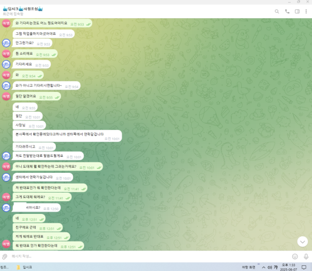The width and height of the screenshot is (312, 271).
Task: Click blue avatar beside '기다리세요' message
Action: coord(6,64)
